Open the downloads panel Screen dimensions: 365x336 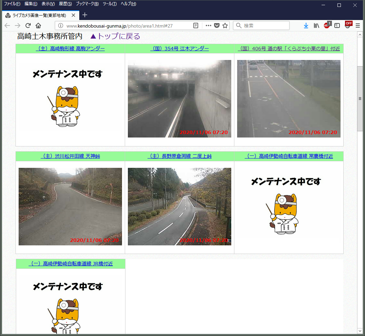pos(306,26)
